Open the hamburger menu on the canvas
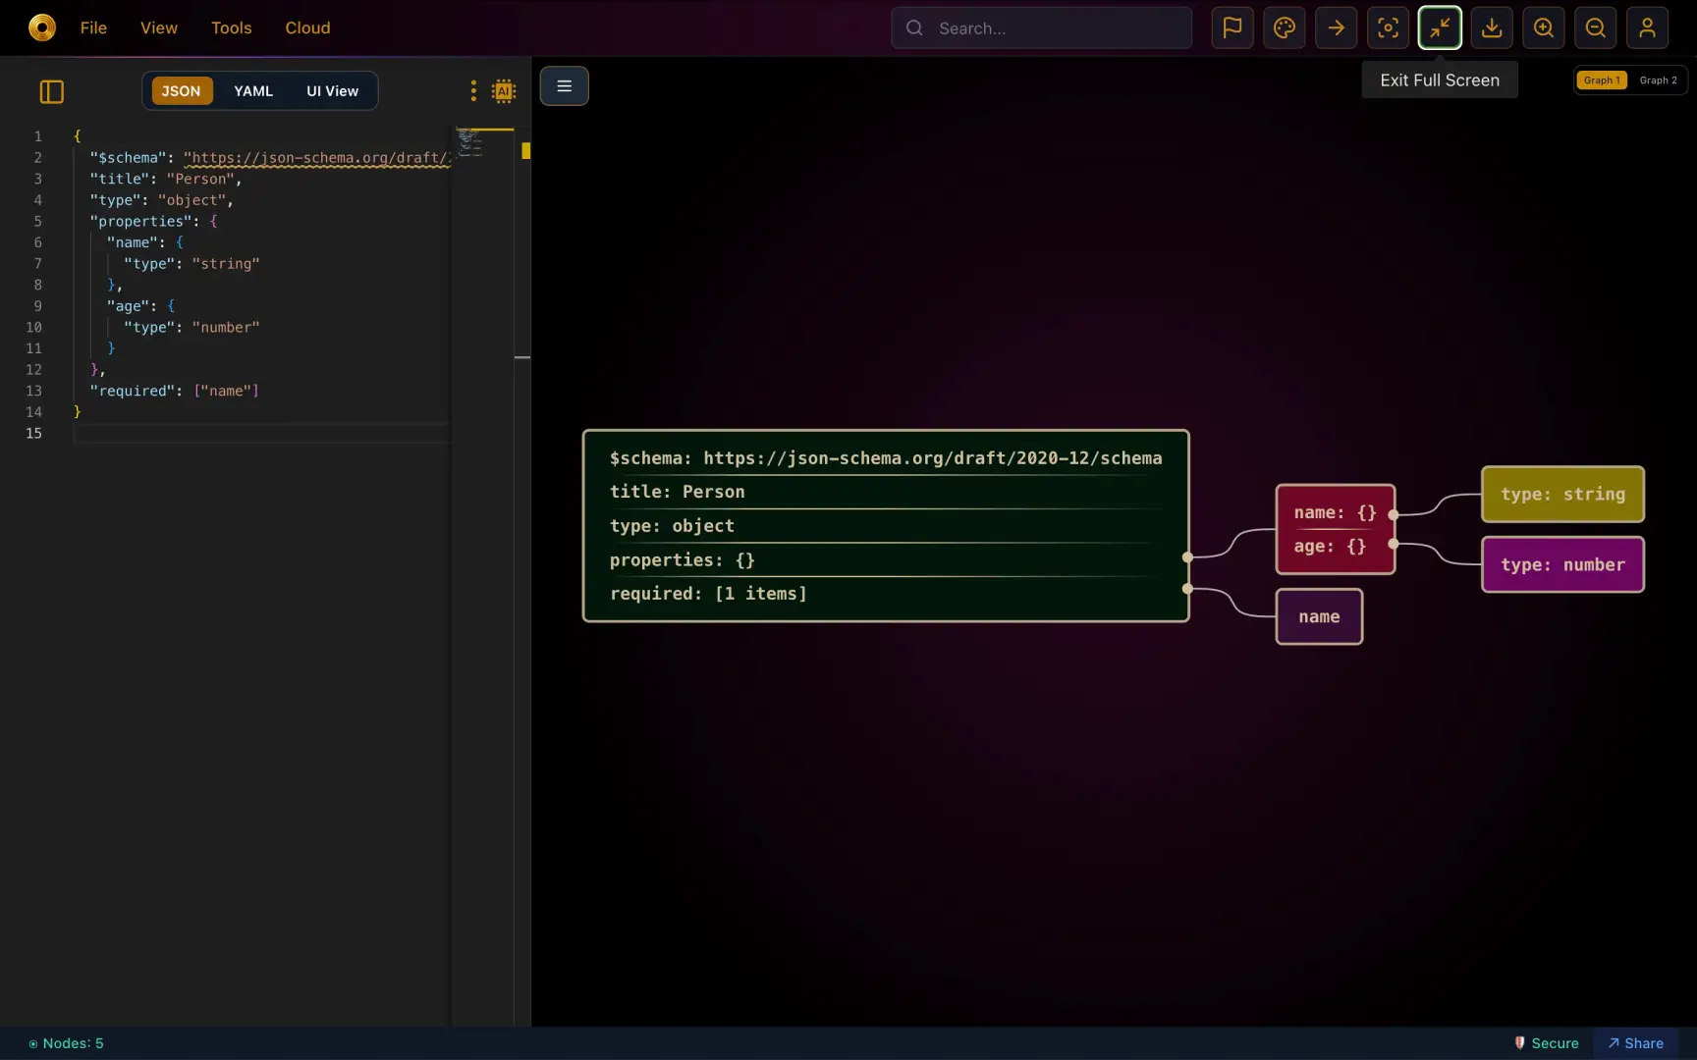The image size is (1697, 1060). pos(564,85)
